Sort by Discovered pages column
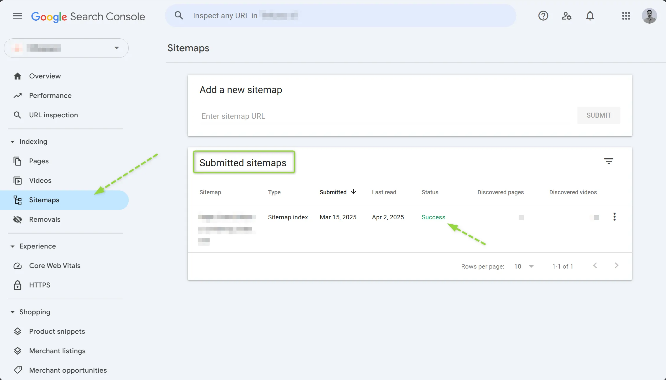This screenshot has width=666, height=380. 501,192
